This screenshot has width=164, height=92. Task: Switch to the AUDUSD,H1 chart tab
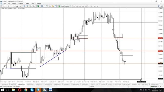pyautogui.click(x=48, y=84)
